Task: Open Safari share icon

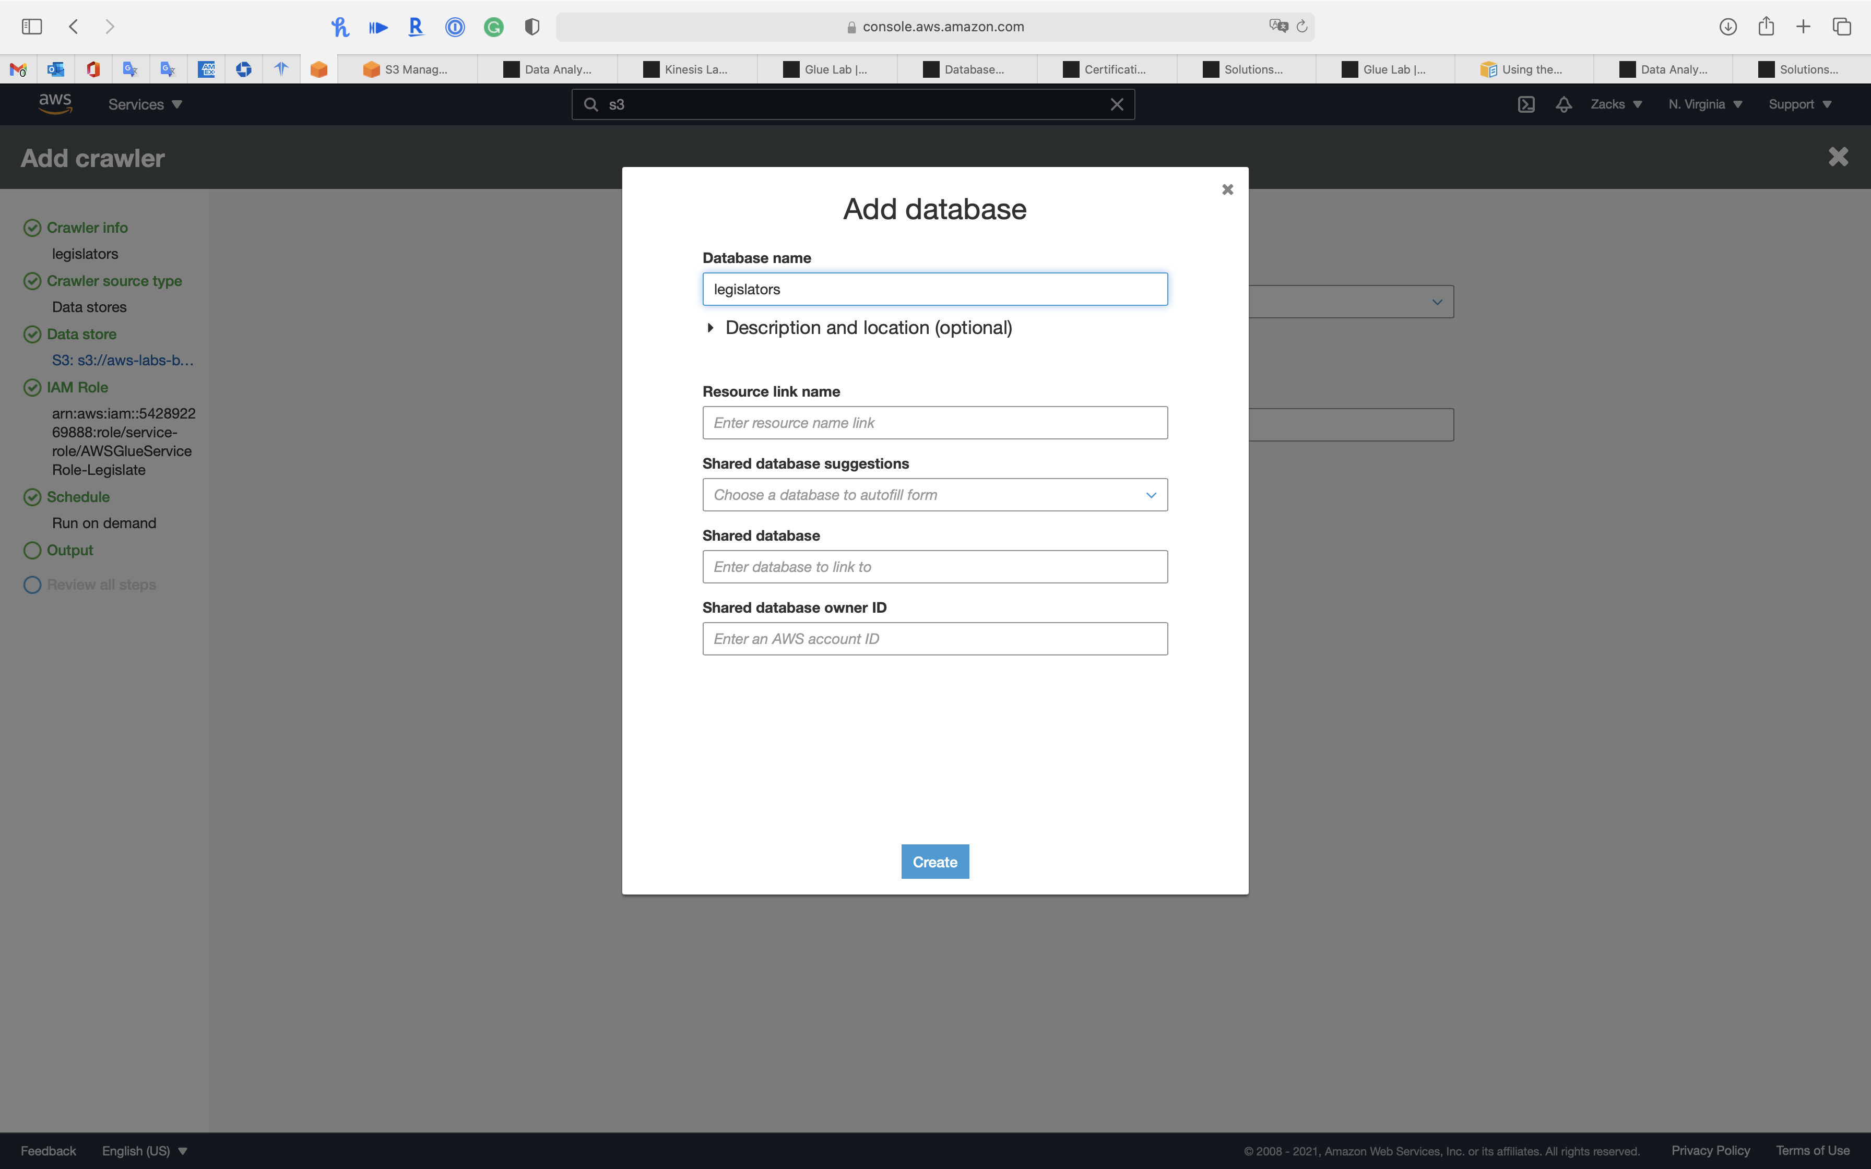Action: pyautogui.click(x=1766, y=26)
